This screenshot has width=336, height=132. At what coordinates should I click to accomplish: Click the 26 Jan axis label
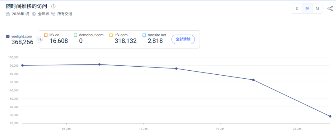point(297,129)
